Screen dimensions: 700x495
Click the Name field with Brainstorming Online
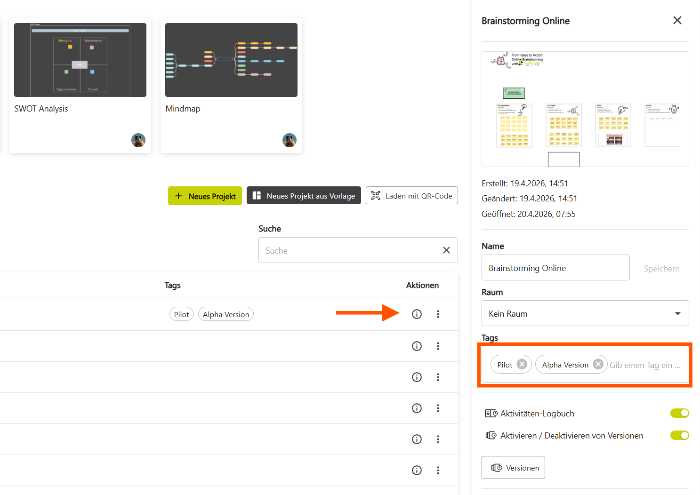555,268
